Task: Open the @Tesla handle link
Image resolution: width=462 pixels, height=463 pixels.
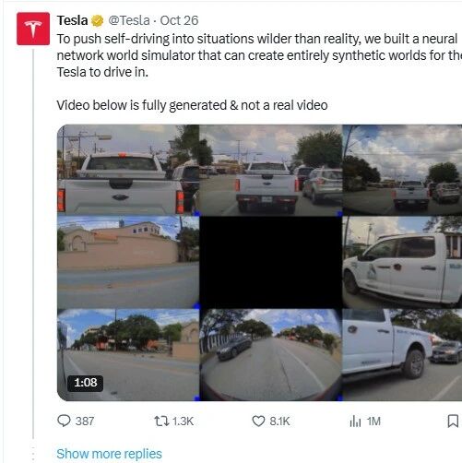Action: (x=129, y=20)
